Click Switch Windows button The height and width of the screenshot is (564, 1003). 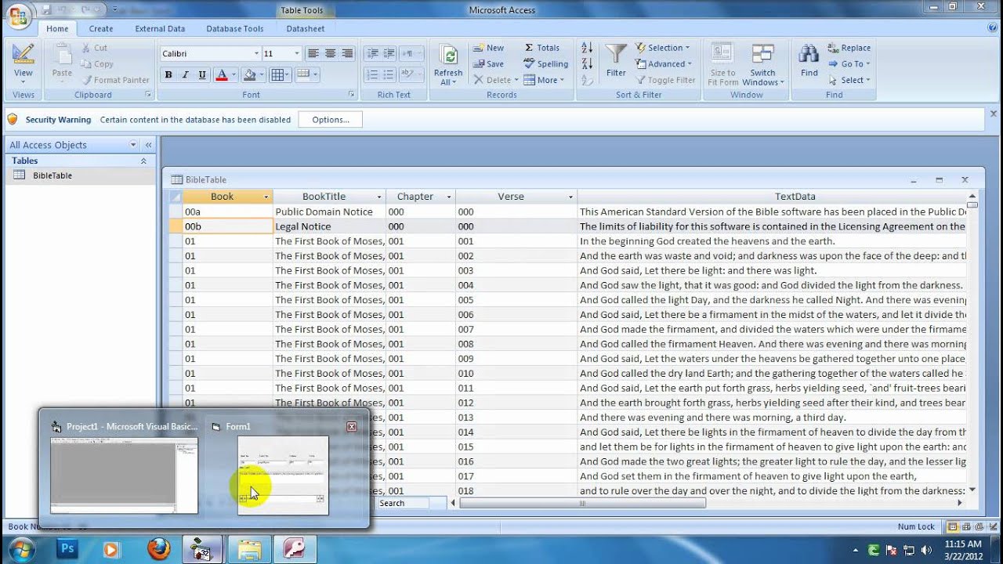[x=762, y=64]
